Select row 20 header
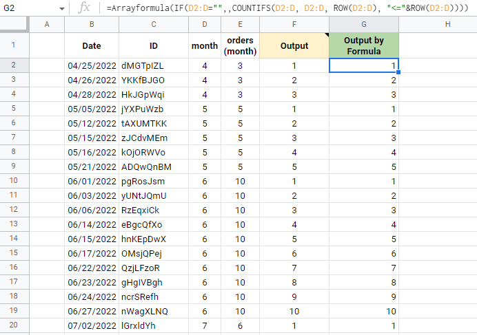Image resolution: width=477 pixels, height=335 pixels. coord(13,325)
